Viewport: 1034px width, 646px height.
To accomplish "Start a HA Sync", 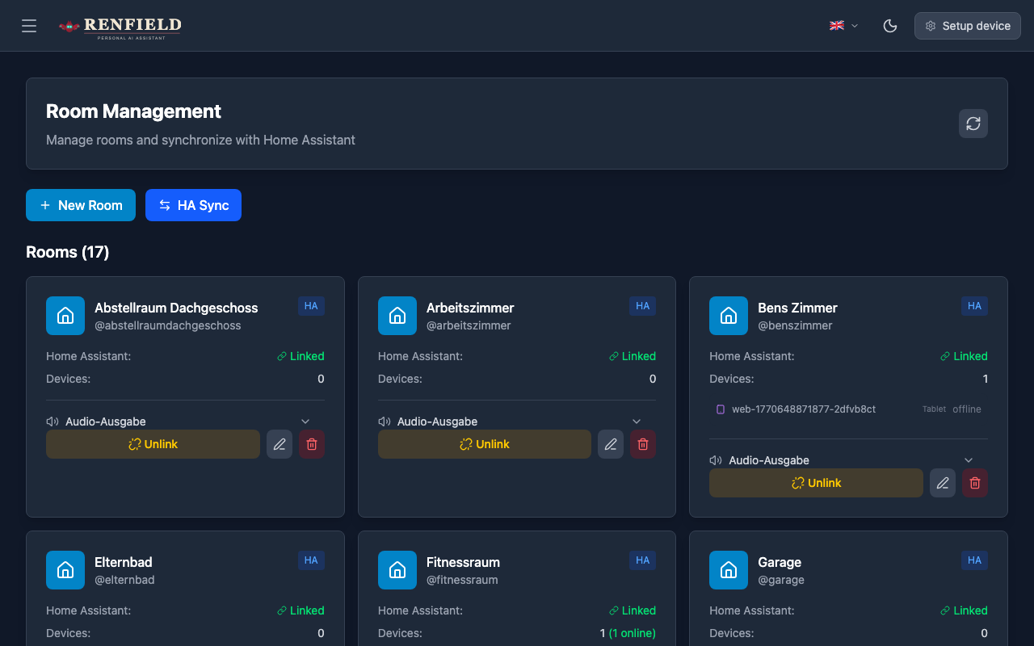I will pos(193,205).
